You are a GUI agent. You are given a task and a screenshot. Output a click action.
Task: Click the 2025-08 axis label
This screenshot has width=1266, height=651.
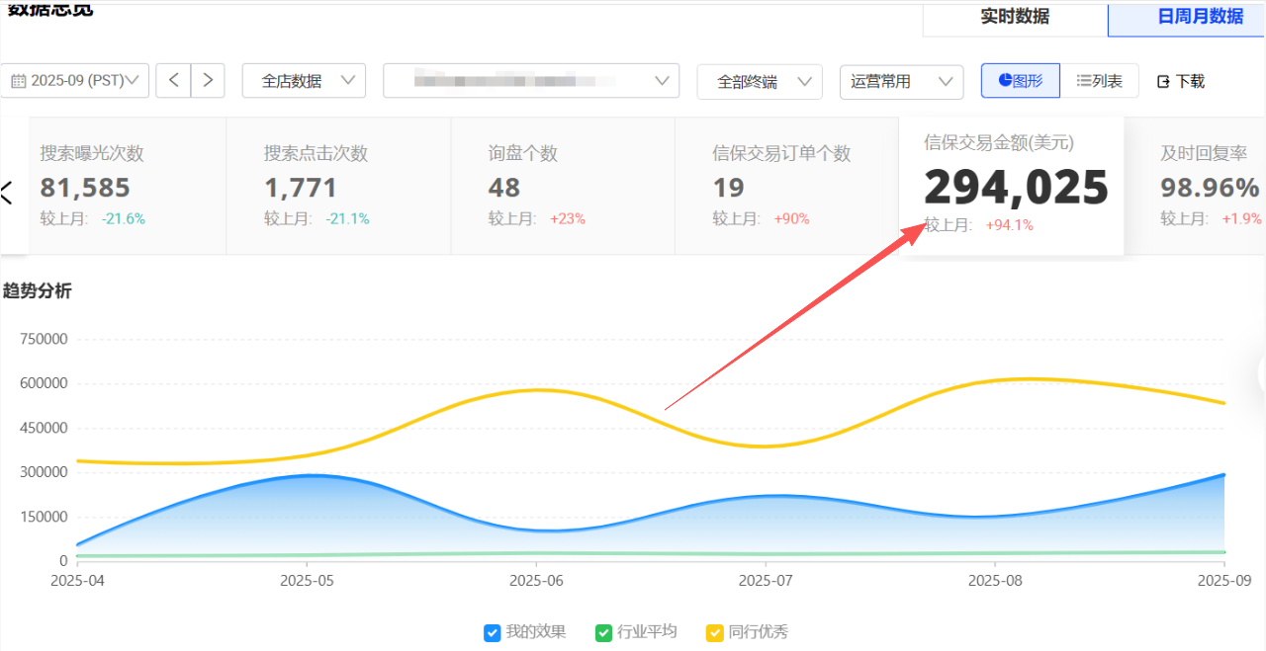click(996, 581)
